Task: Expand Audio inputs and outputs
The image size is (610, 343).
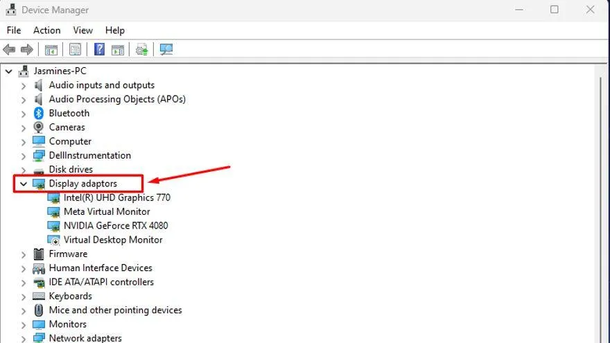Action: click(x=24, y=85)
